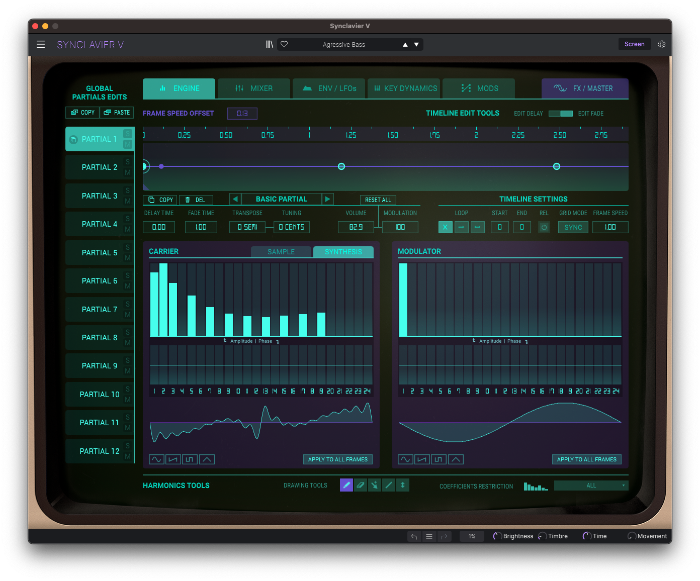Image resolution: width=700 pixels, height=581 pixels.
Task: Open the coefficients restriction ALL dropdown
Action: 591,486
